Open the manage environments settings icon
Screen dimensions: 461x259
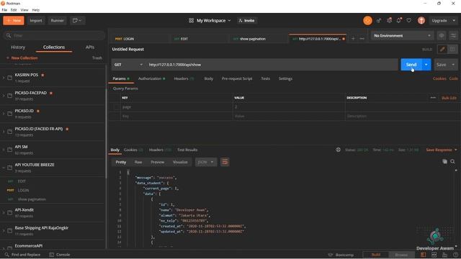[453, 35]
